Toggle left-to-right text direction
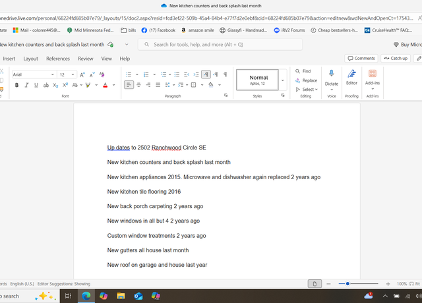Screen dimensions: 422x303 coord(206,74)
